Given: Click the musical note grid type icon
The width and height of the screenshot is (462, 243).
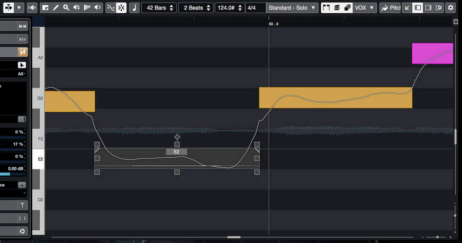Looking at the screenshot, I should tap(134, 8).
